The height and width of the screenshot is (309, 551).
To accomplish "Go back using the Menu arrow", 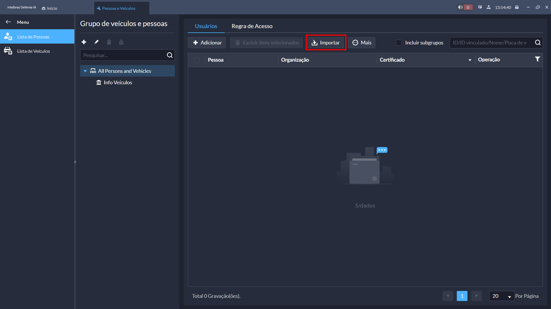I will 8,22.
